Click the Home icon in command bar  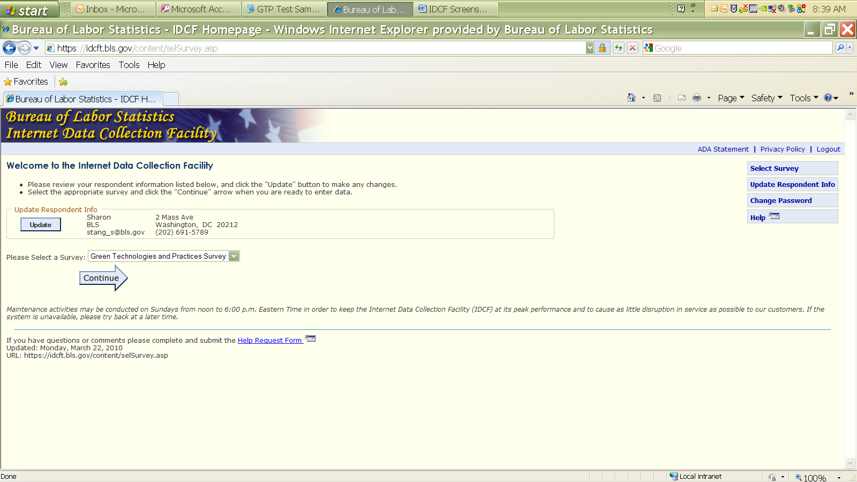coord(632,98)
